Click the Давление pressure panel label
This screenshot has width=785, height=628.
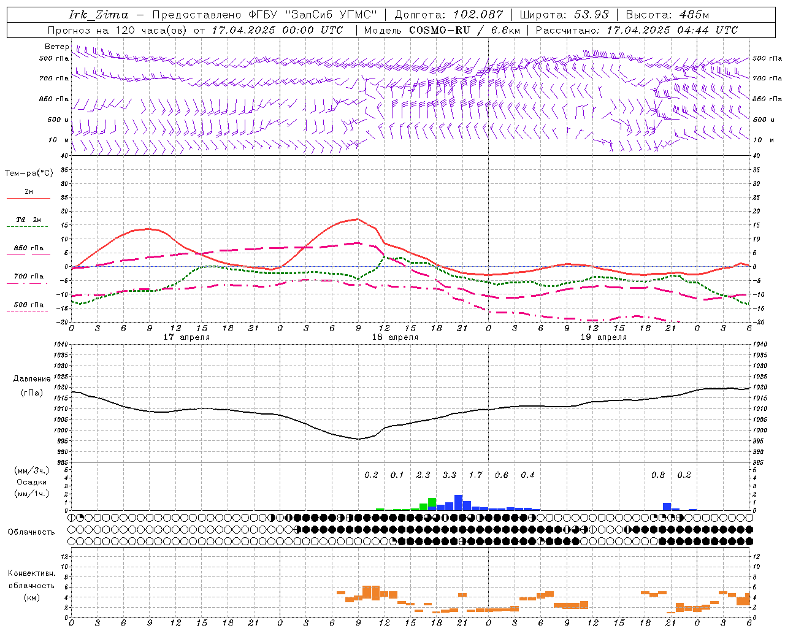pos(32,379)
